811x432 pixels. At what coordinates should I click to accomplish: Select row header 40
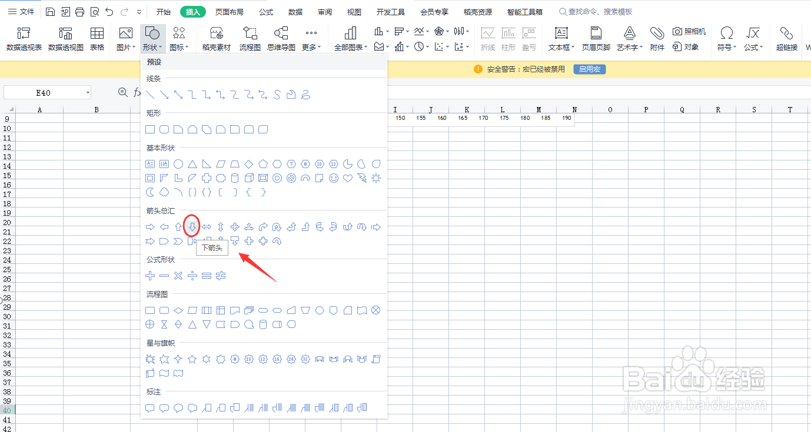[x=7, y=410]
